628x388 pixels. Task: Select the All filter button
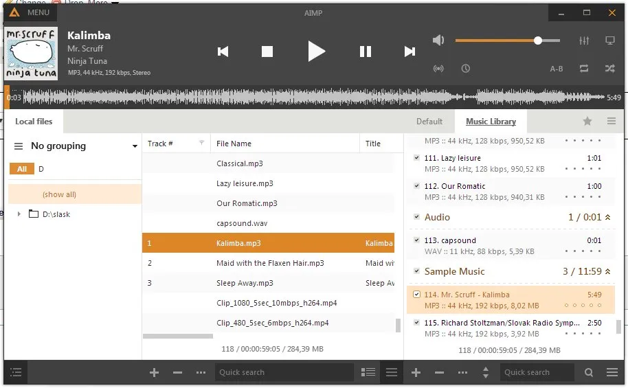22,169
